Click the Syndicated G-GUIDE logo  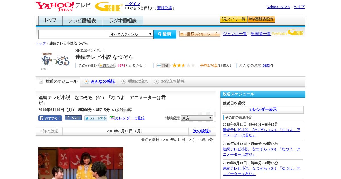(x=288, y=32)
